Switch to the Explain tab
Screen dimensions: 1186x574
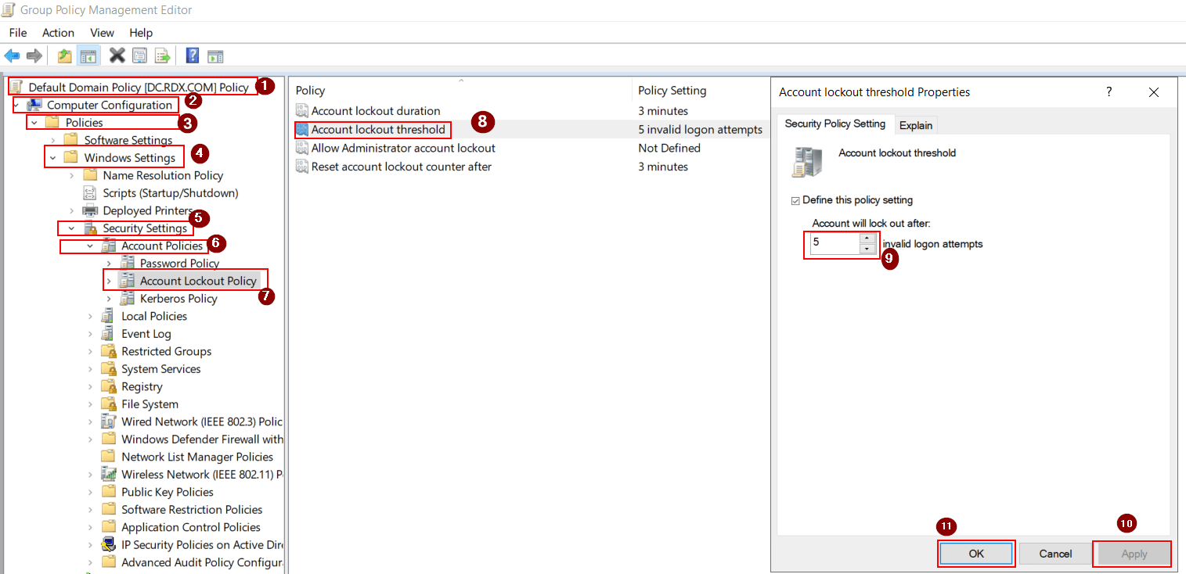pyautogui.click(x=916, y=124)
